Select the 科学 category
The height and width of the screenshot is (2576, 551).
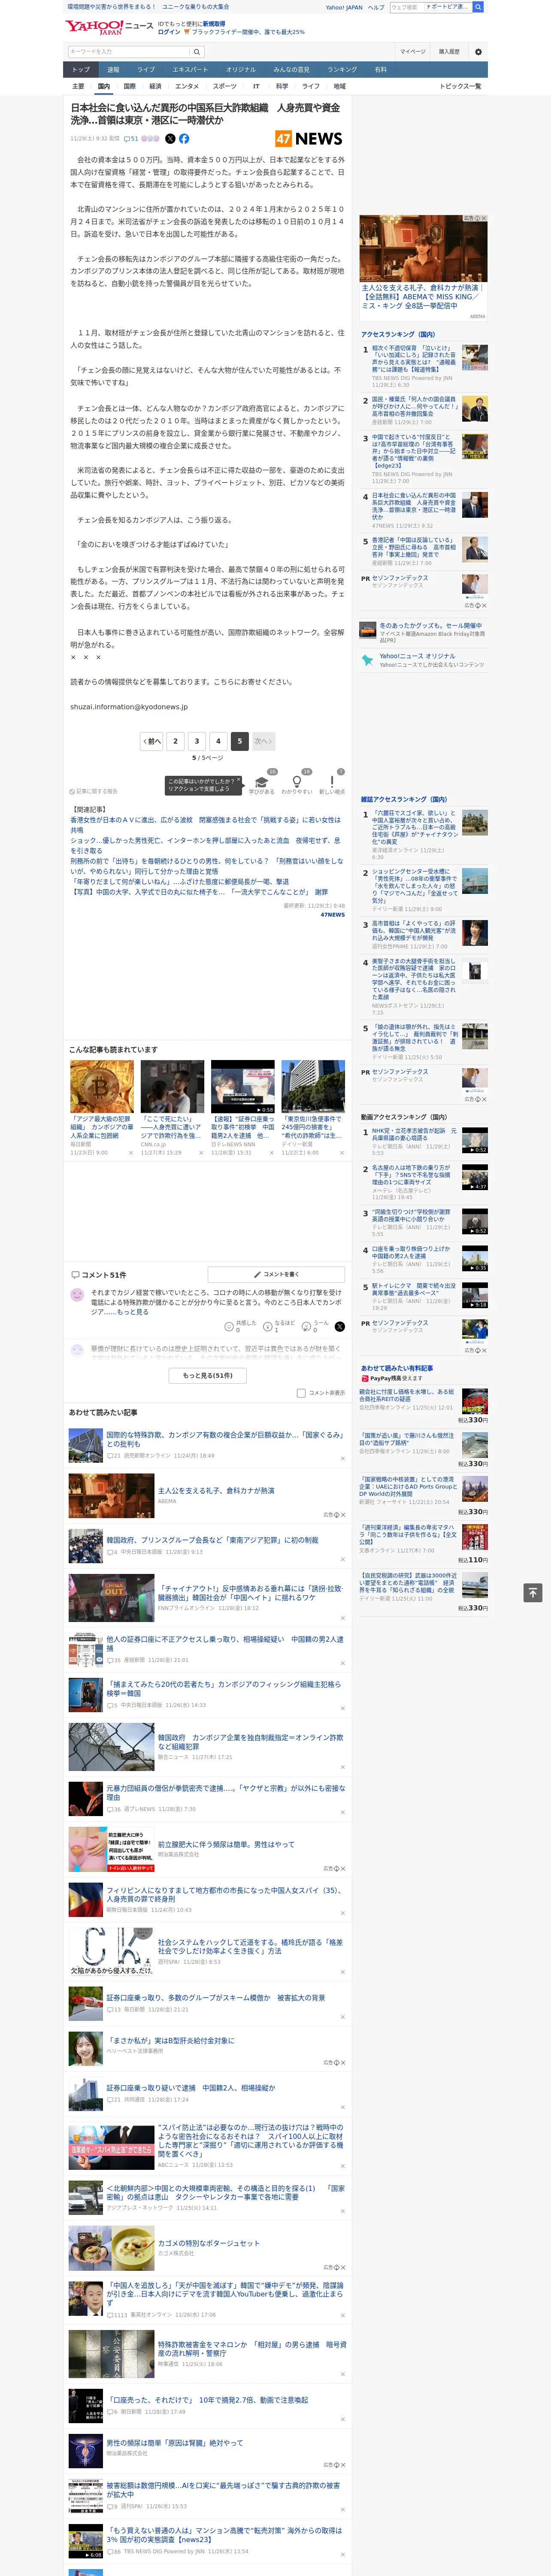(x=282, y=86)
